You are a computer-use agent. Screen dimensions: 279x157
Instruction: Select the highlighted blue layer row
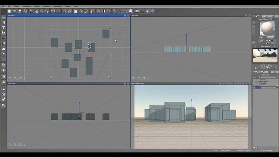[265, 87]
